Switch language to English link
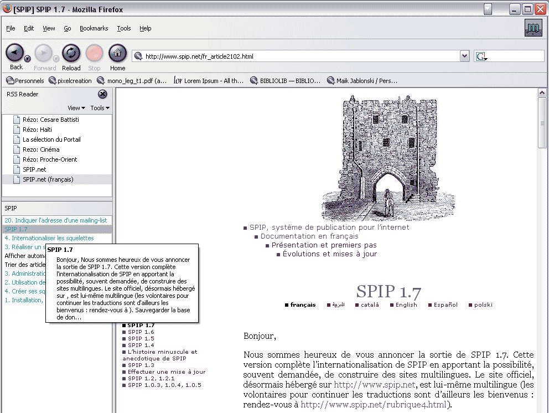The image size is (549, 413). click(406, 305)
